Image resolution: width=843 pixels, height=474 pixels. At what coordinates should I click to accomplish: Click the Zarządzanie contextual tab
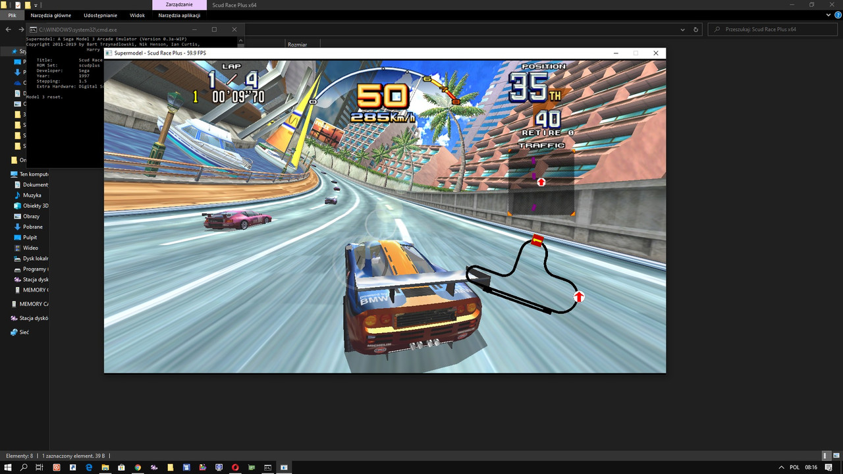tap(179, 5)
